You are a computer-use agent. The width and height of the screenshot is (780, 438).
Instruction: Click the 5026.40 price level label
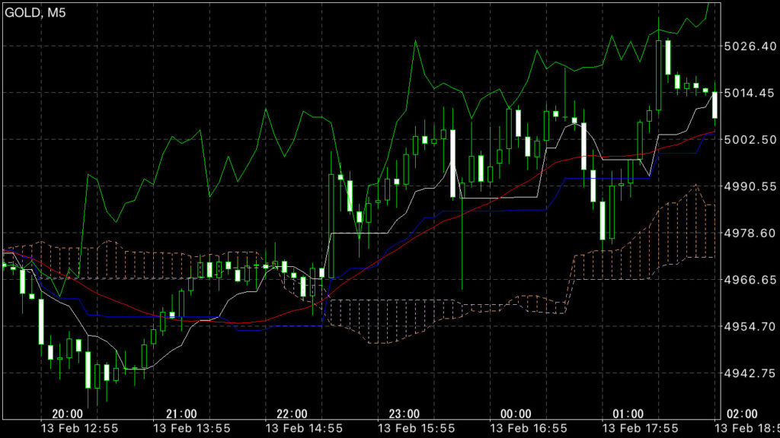pyautogui.click(x=750, y=47)
